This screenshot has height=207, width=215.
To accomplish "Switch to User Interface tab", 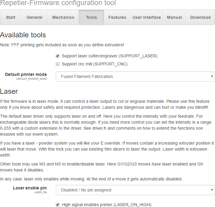I will coord(147,17).
